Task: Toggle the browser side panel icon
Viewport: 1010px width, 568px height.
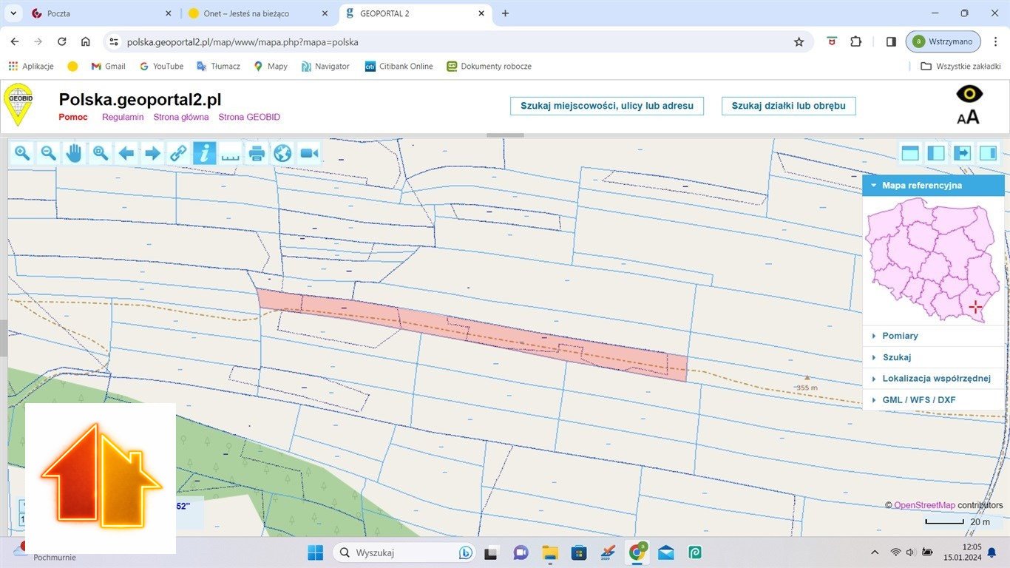Action: point(891,42)
